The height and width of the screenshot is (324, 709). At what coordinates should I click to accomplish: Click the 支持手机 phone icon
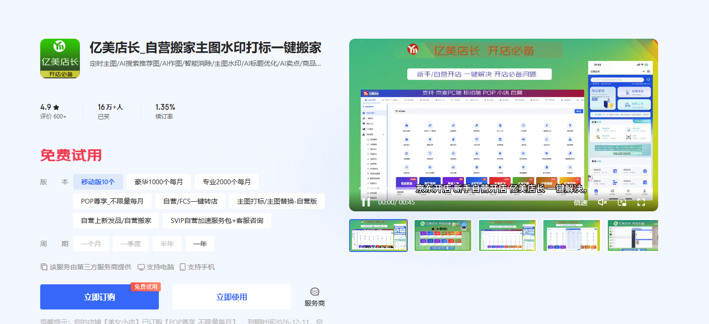[183, 267]
